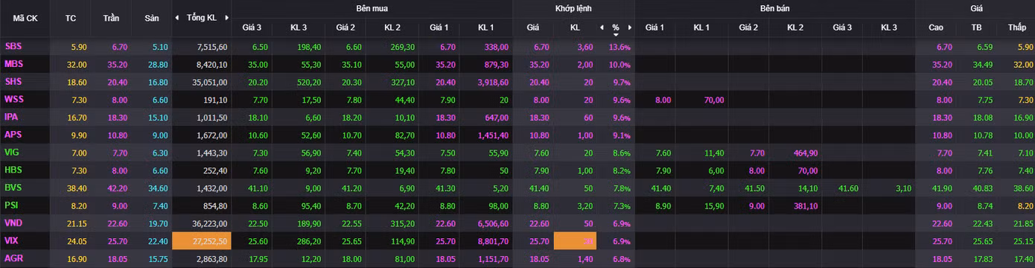Open the HBS ticker symbol
Image resolution: width=1035 pixels, height=268 pixels.
[13, 170]
